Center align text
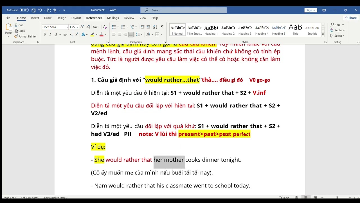Screen dimensions: 360x203 120,34
